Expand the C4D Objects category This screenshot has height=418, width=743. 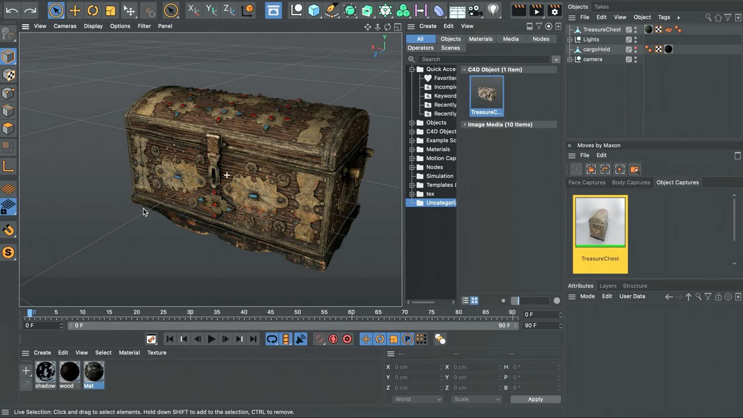coord(412,131)
